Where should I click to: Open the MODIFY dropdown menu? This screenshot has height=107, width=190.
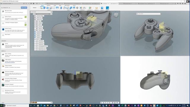tap(69, 10)
